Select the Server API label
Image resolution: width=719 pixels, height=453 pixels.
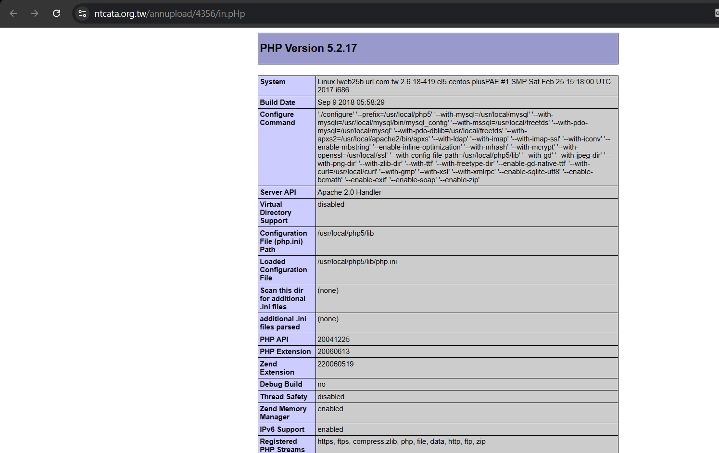coord(278,192)
